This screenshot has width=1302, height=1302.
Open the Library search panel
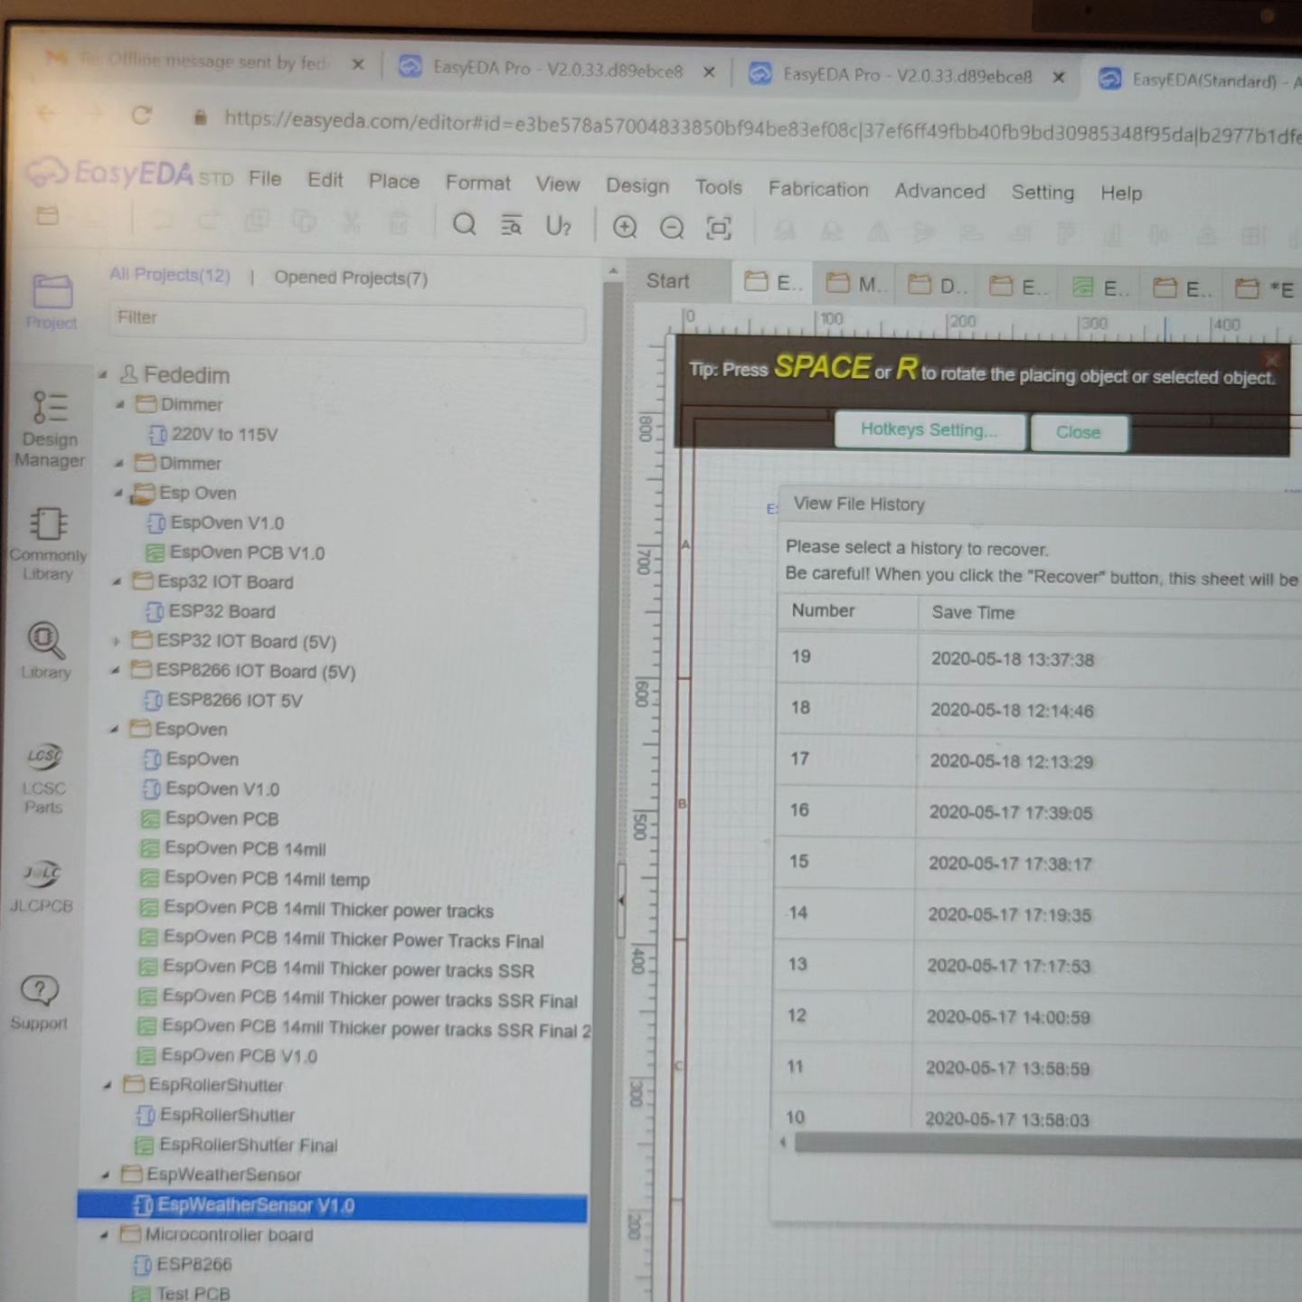[46, 650]
